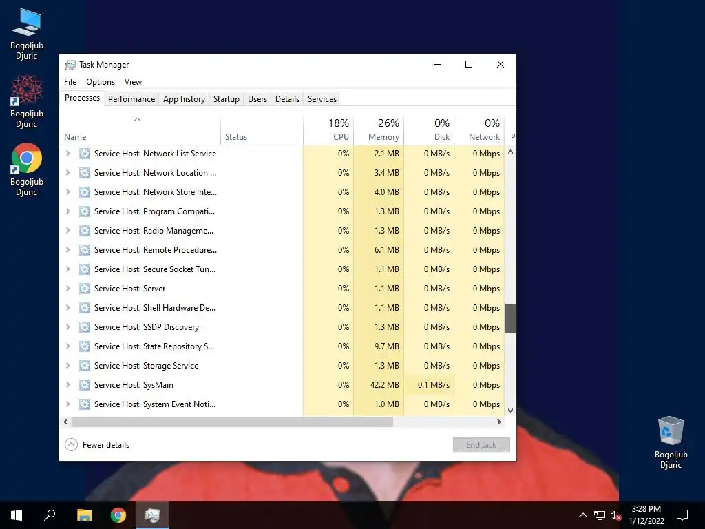705x529 pixels.
Task: Click the gear icon for System Event Notification
Action: click(x=85, y=404)
